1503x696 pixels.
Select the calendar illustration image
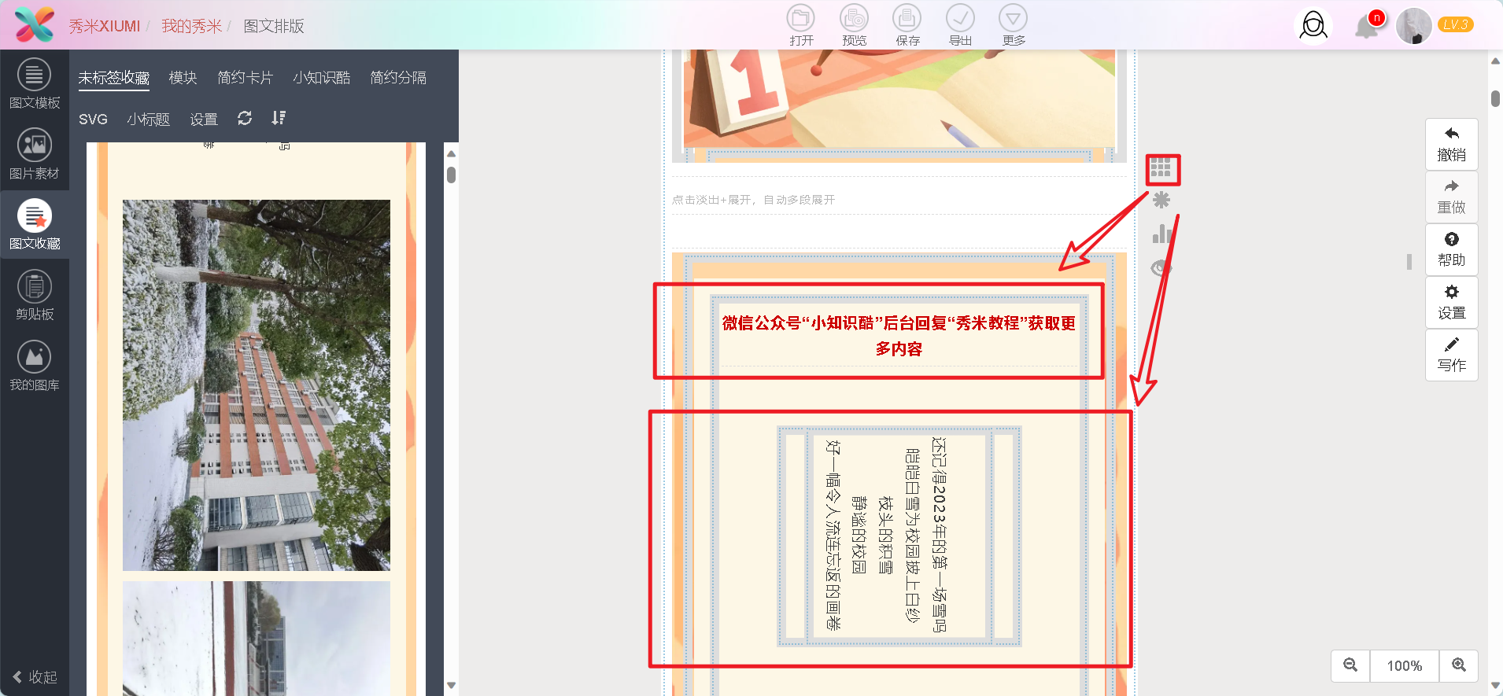pos(899,98)
